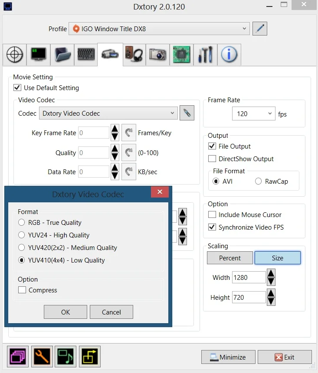Image resolution: width=318 pixels, height=373 pixels.
Task: Expand the Codec dropdown list
Action: (108, 113)
